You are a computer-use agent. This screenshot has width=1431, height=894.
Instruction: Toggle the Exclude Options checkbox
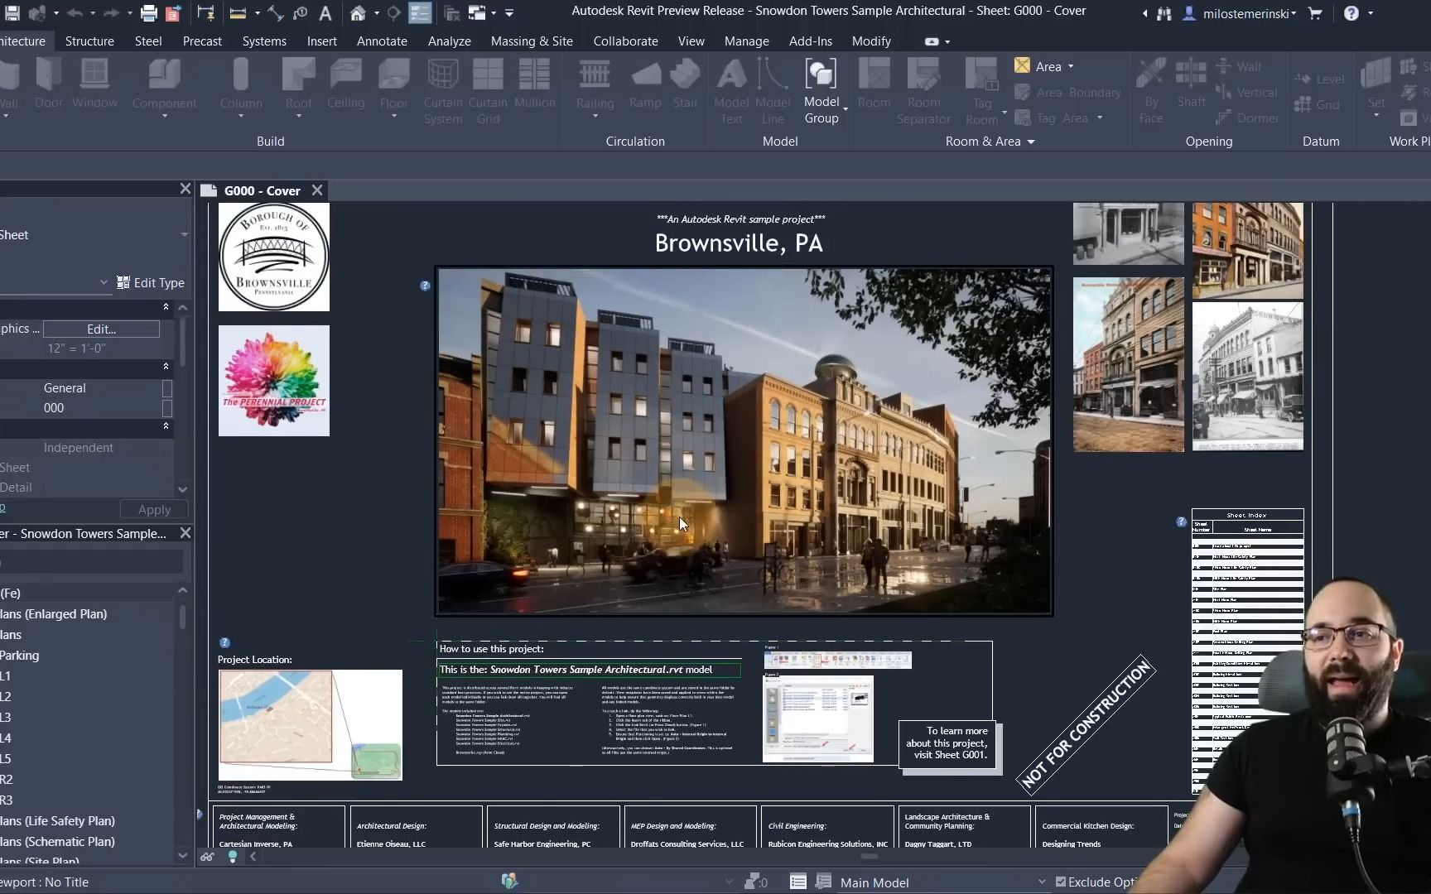(1061, 882)
